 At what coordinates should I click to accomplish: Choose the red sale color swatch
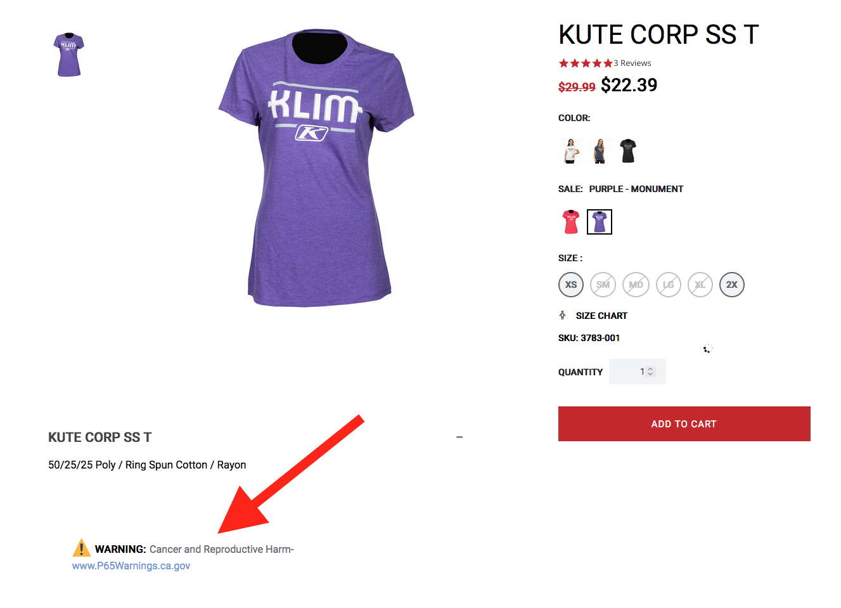coord(571,222)
